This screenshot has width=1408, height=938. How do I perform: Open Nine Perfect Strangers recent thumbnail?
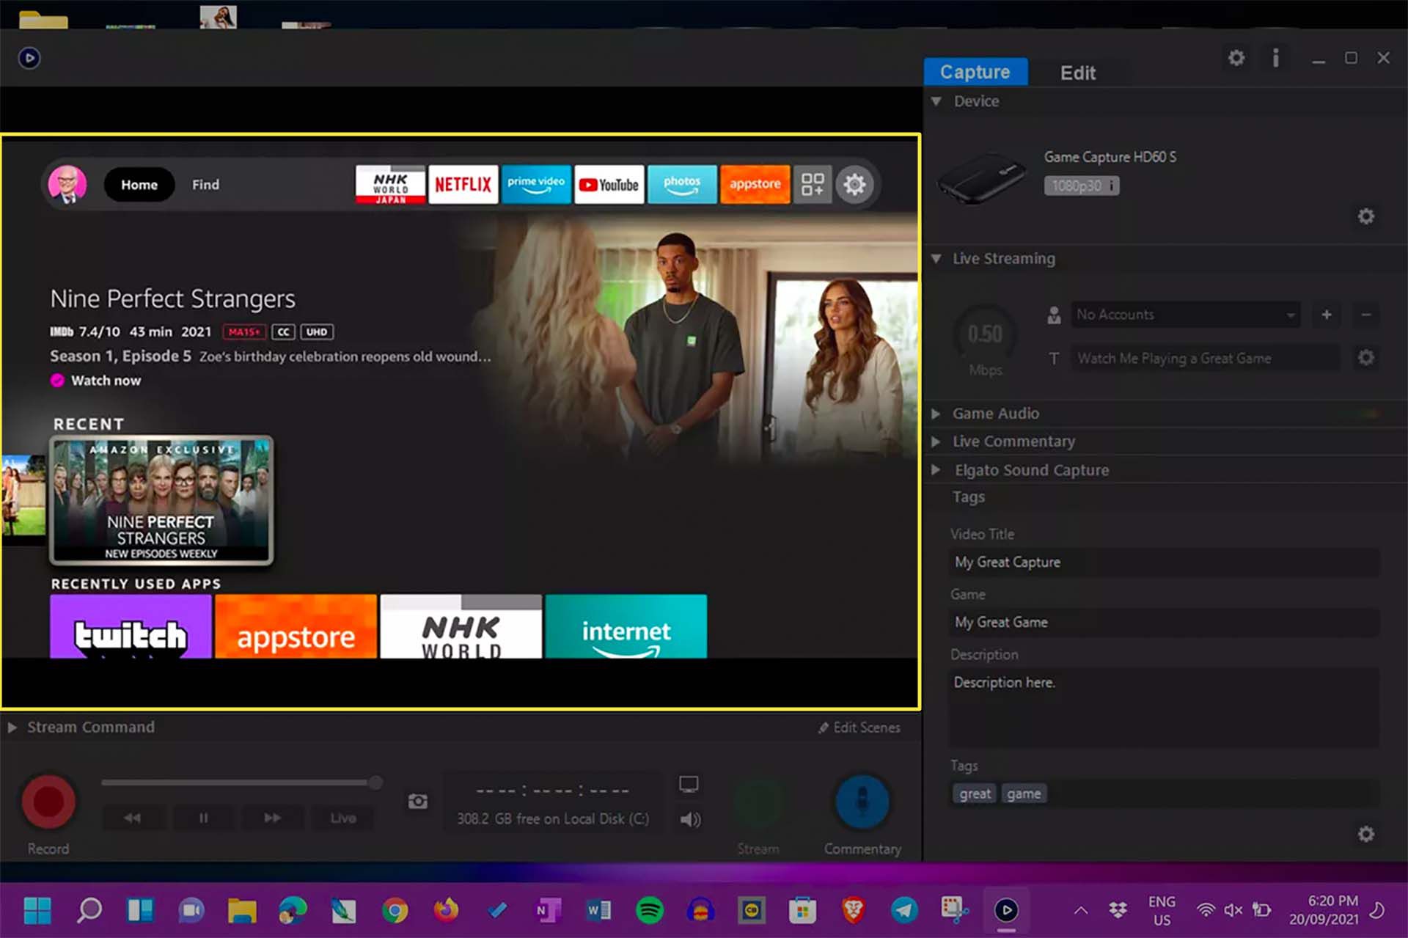click(161, 501)
